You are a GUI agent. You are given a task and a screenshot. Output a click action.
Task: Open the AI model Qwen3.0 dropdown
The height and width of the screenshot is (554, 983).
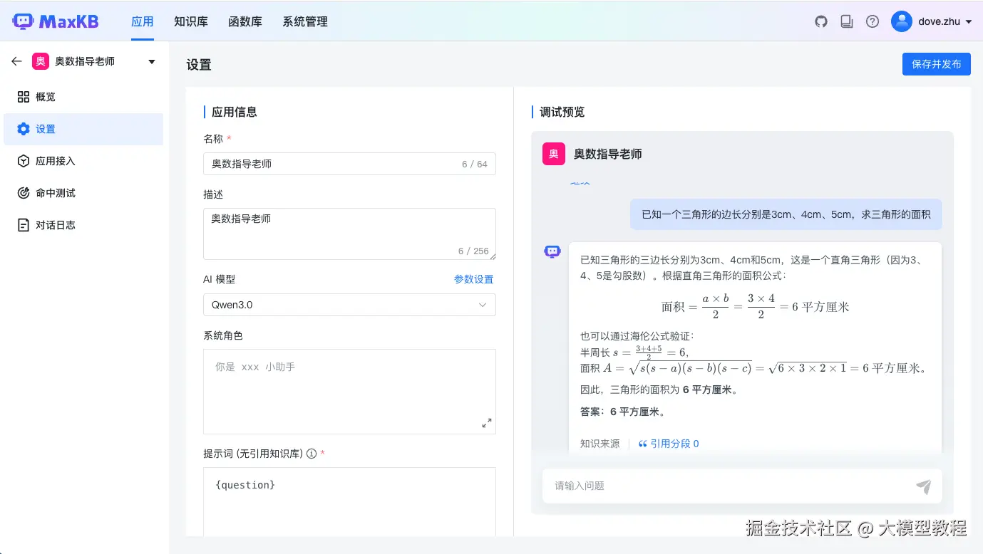pos(349,305)
